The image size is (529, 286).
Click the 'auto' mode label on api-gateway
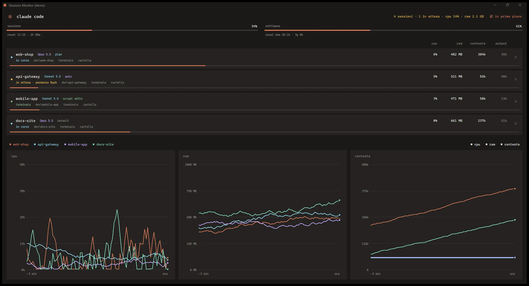coord(68,77)
